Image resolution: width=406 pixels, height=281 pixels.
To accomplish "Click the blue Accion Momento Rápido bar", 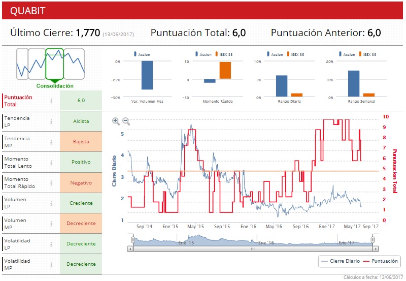I will [x=210, y=81].
